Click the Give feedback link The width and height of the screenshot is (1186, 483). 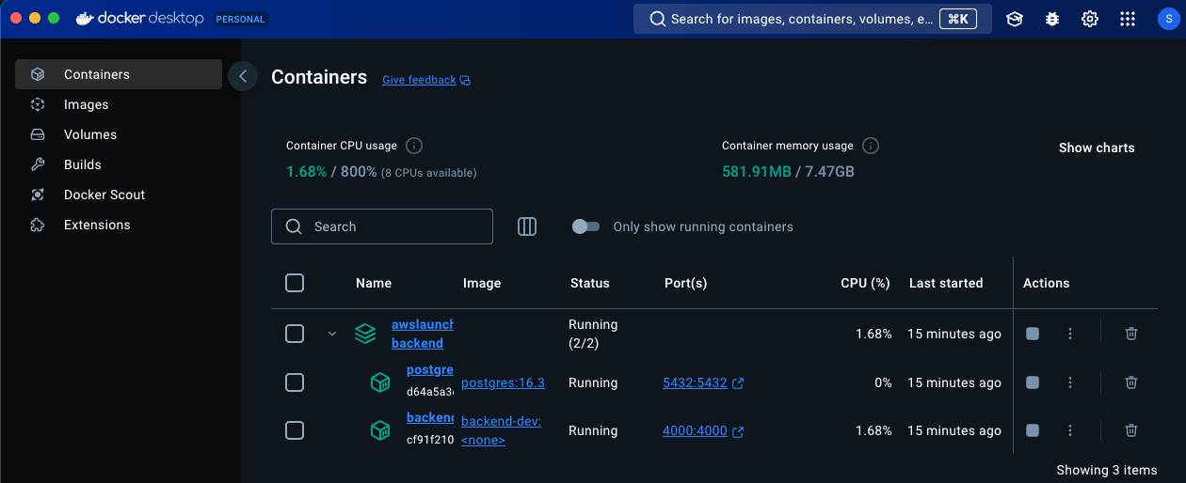426,80
